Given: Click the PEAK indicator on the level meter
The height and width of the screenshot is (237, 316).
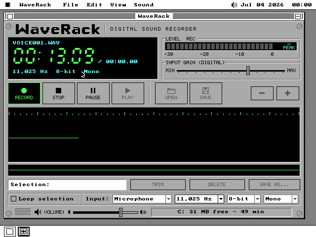Looking at the screenshot, I should pos(289,47).
